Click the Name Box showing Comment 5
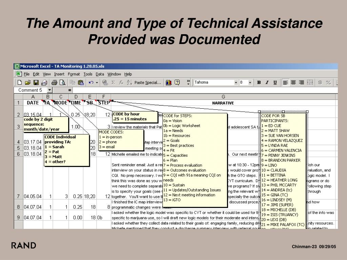Viewport: 347px width, 260px height. (x=30, y=90)
